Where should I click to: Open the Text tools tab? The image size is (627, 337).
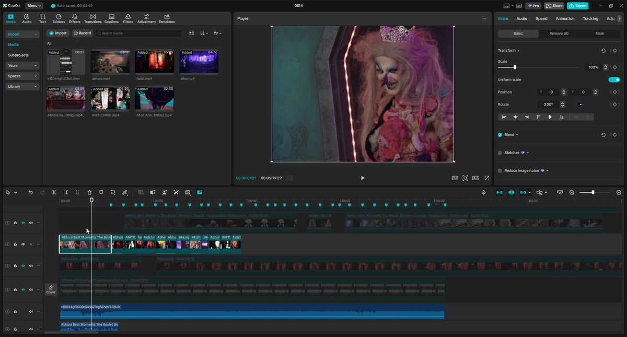coord(42,19)
